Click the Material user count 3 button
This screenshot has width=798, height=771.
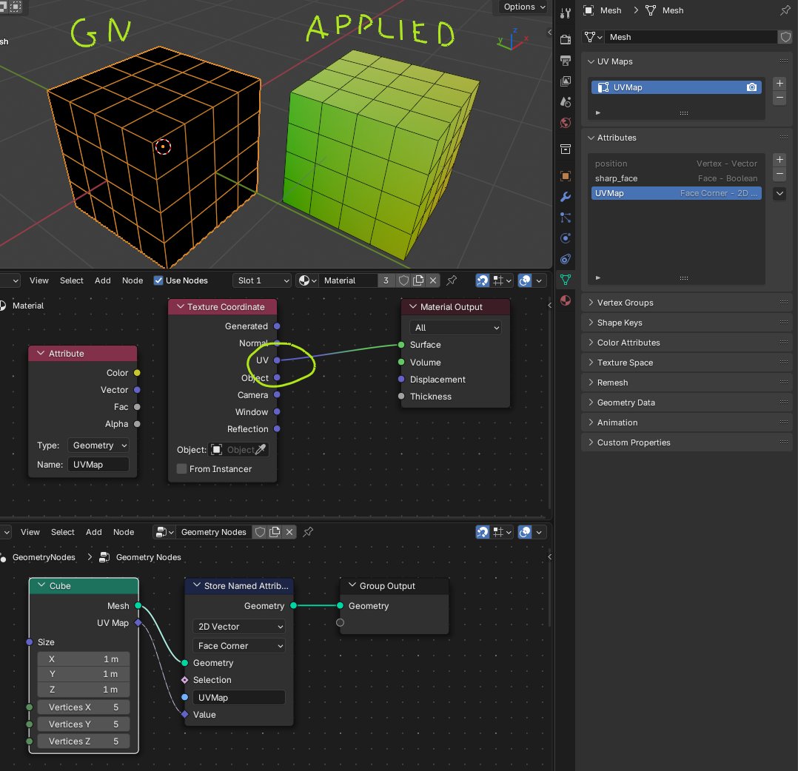click(386, 280)
